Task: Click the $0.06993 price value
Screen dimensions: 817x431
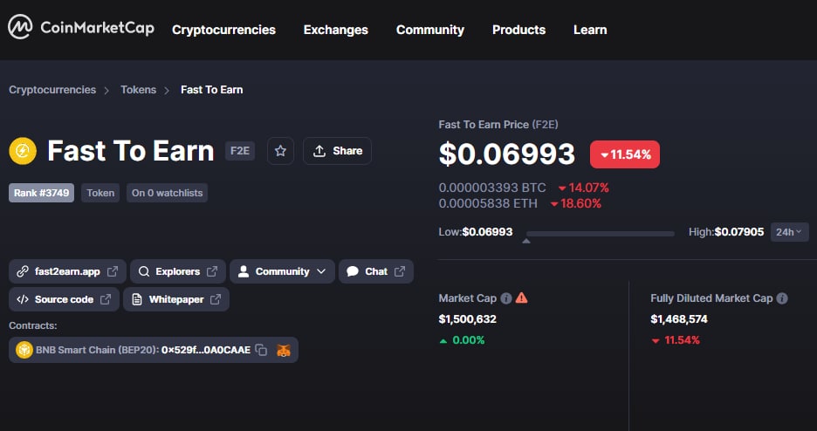Action: tap(507, 154)
